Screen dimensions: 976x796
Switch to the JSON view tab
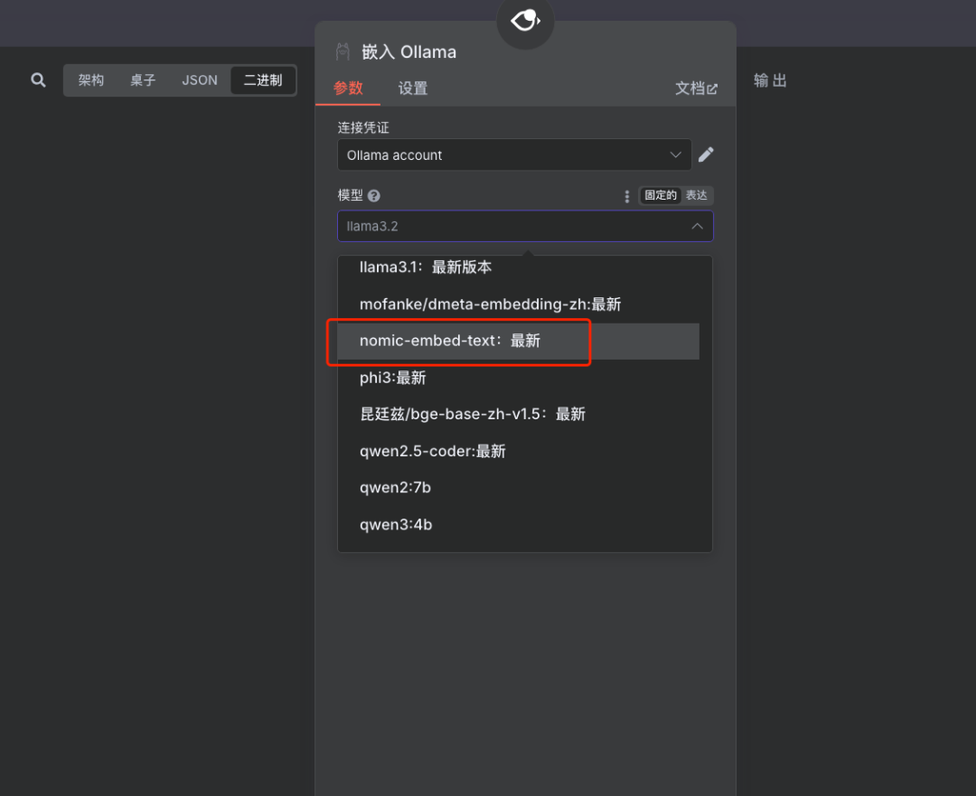pyautogui.click(x=199, y=80)
